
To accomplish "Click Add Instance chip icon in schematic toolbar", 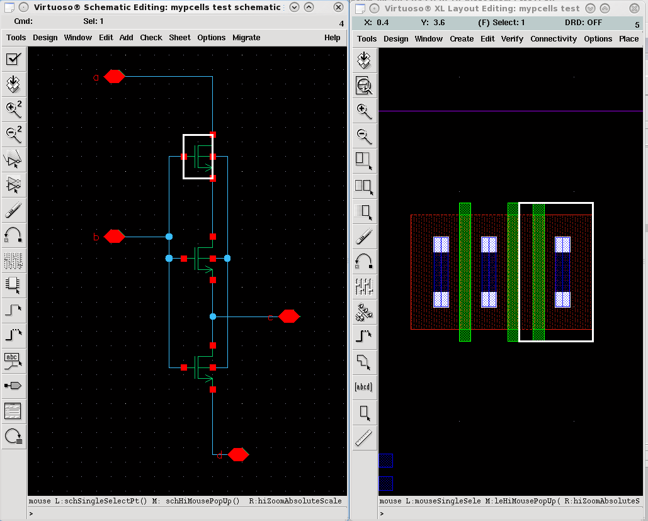I will click(x=14, y=285).
